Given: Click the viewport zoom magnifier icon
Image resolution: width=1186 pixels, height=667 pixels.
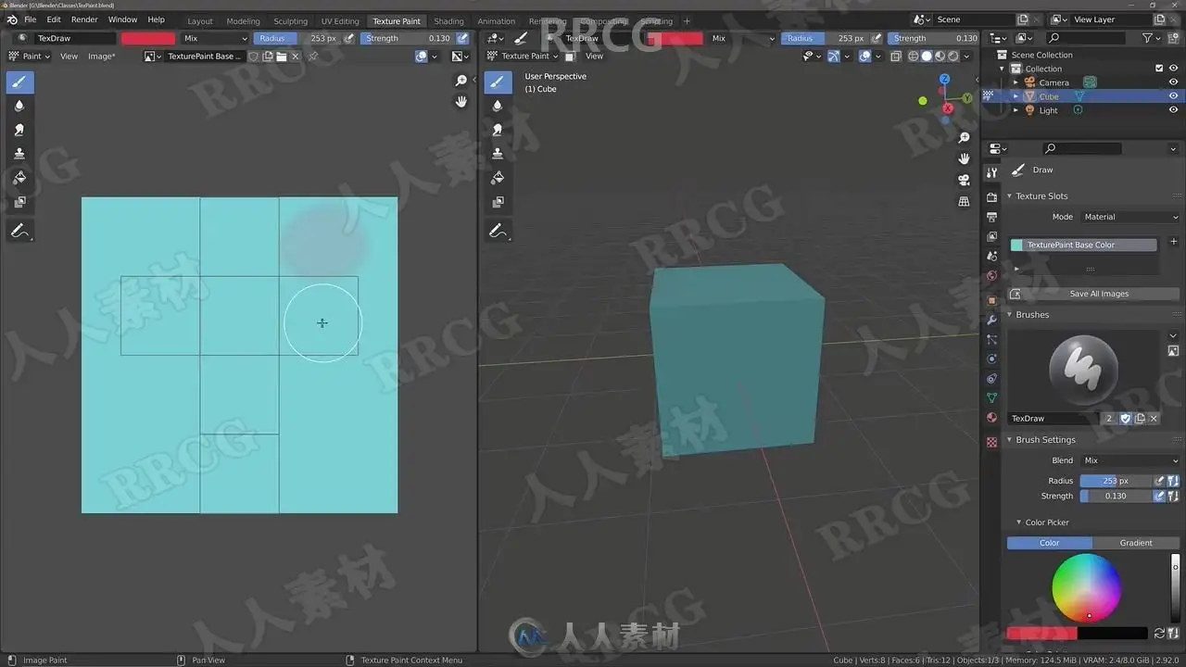Looking at the screenshot, I should 964,138.
